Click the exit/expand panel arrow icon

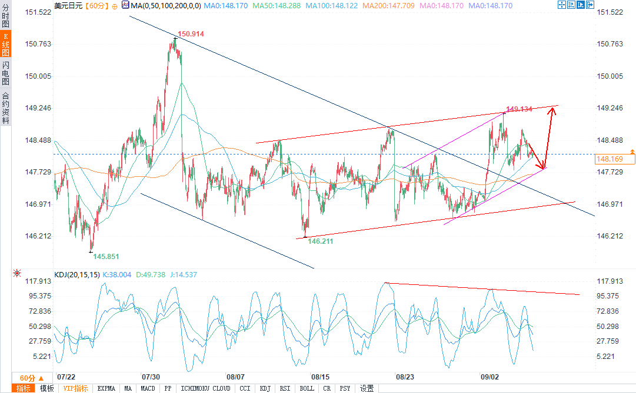tap(590, 5)
